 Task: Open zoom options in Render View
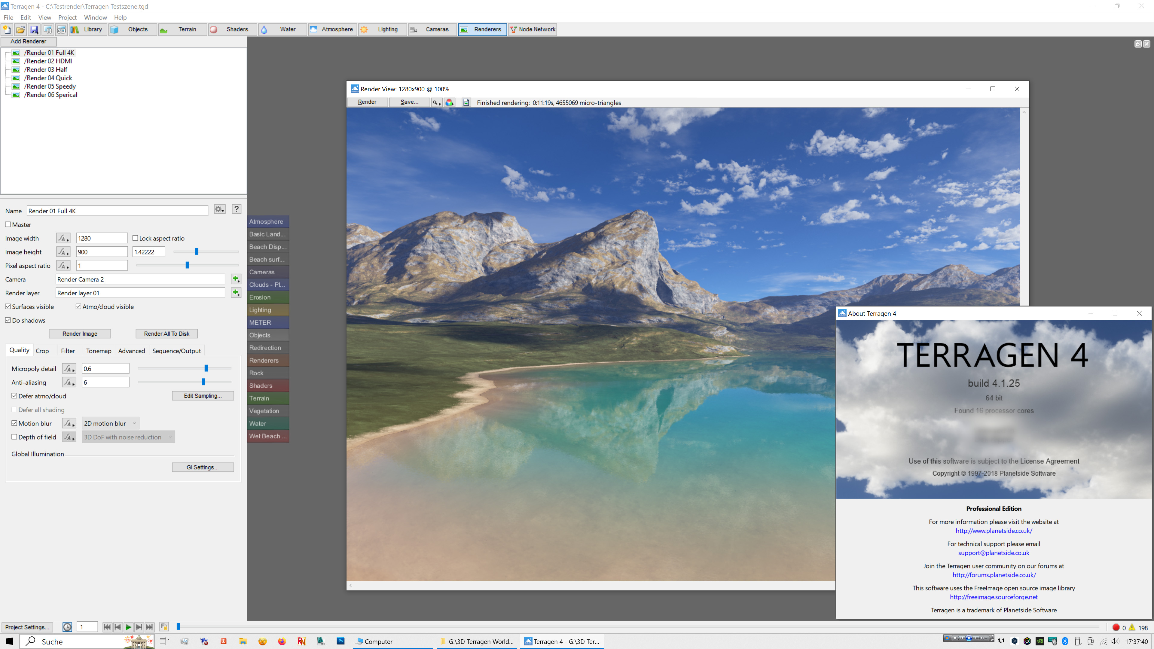pyautogui.click(x=436, y=102)
